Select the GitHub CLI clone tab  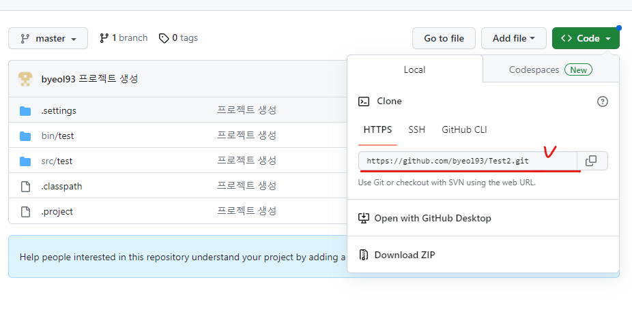tap(464, 130)
